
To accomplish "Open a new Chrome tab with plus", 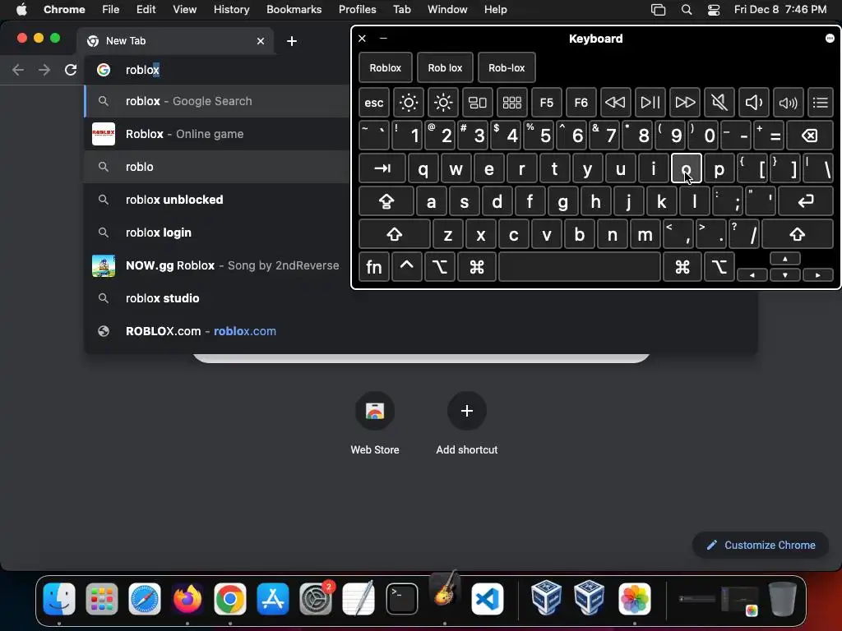I will [x=292, y=41].
